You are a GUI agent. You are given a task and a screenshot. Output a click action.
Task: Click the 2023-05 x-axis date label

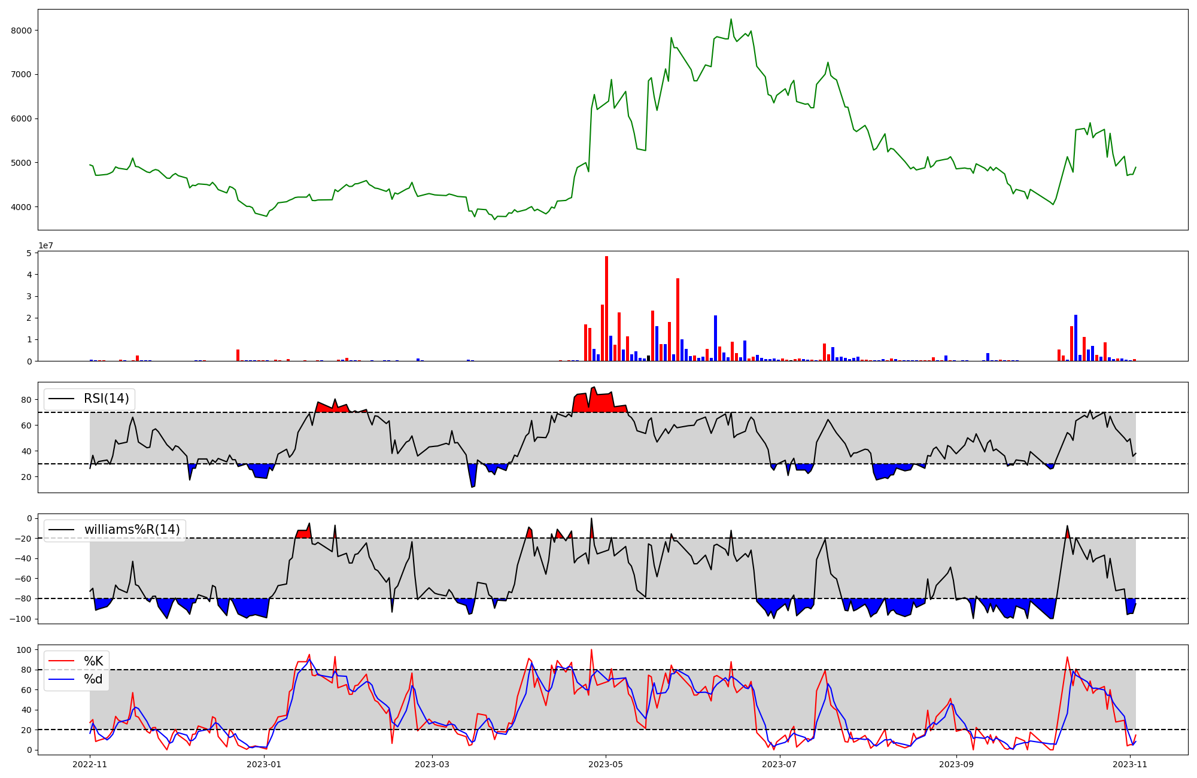tap(606, 764)
